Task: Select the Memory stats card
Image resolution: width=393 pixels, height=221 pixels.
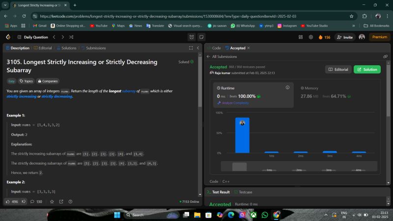Action: point(337,95)
